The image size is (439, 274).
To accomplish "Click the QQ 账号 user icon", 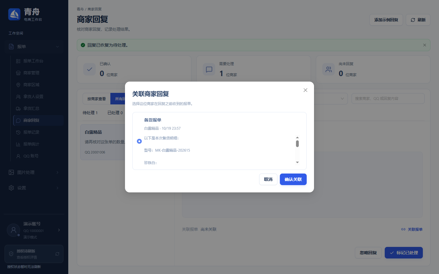I will pyautogui.click(x=18, y=156).
